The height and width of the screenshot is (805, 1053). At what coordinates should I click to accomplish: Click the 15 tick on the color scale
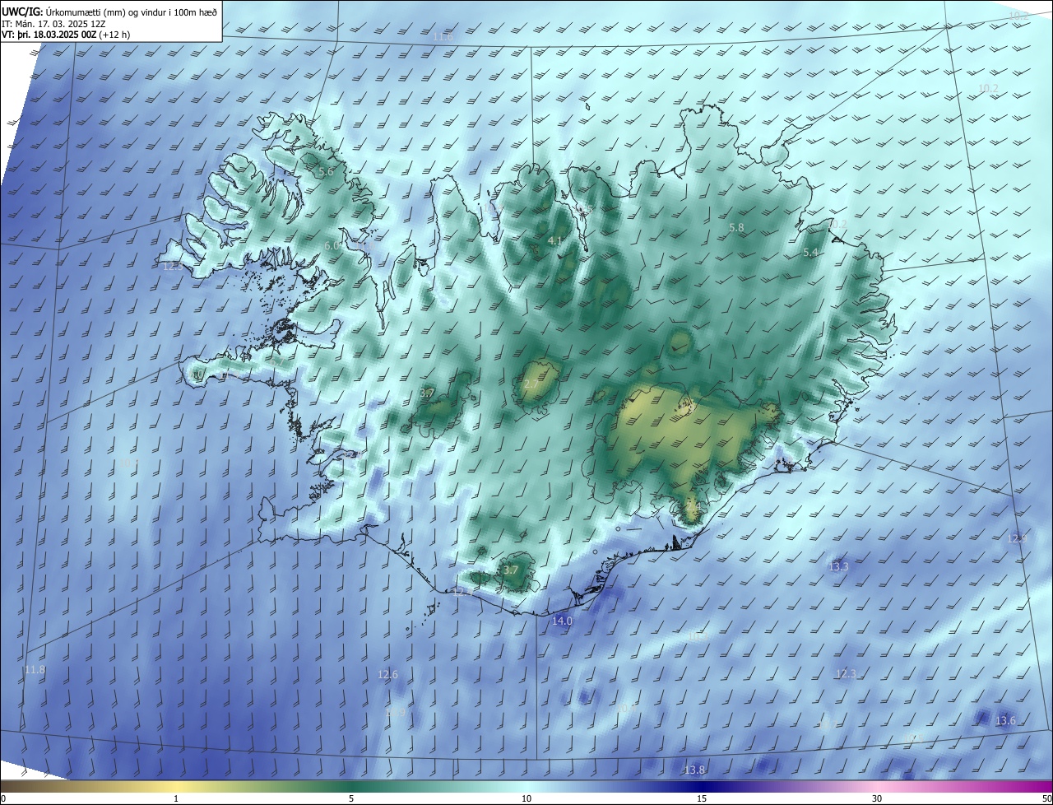click(x=702, y=798)
